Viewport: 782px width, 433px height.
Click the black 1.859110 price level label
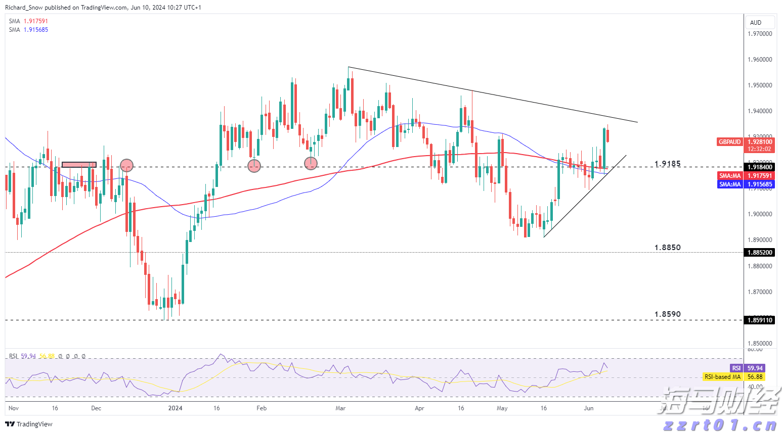[x=759, y=320]
